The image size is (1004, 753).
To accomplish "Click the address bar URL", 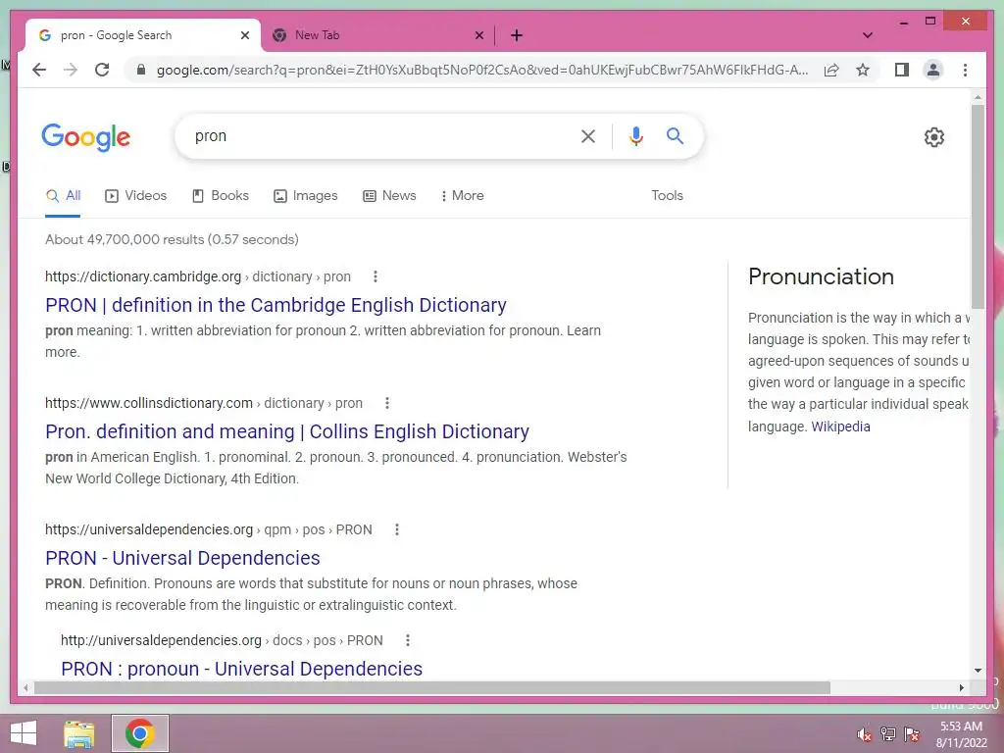I will pos(482,70).
